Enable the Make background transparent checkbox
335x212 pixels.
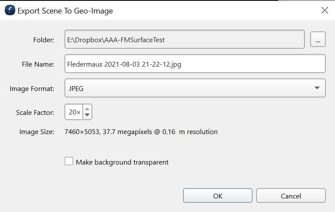click(x=69, y=162)
